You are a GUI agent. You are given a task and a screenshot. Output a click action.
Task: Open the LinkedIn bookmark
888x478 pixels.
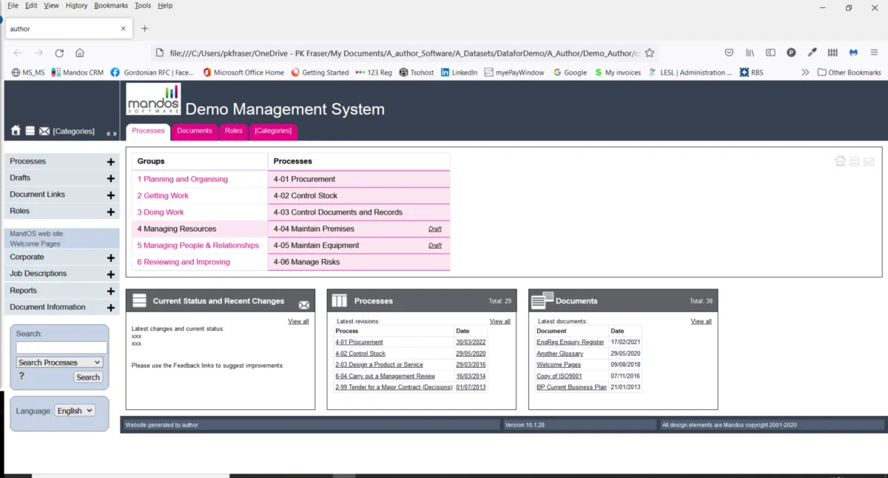pos(459,73)
